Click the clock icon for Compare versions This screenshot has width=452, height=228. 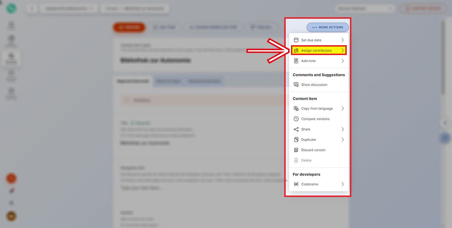[296, 119]
